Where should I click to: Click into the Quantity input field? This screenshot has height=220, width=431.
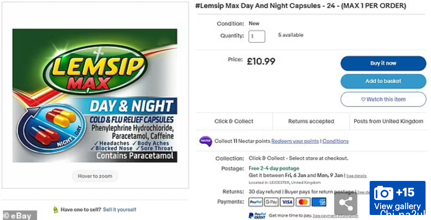pos(256,36)
